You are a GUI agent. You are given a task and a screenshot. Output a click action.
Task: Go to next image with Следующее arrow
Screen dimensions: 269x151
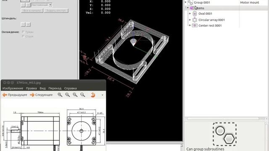pos(41,95)
